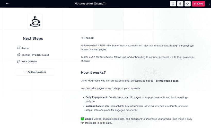This screenshot has height=128, width=211.
Task: Open the book icon button in header
Action: [x=173, y=4]
